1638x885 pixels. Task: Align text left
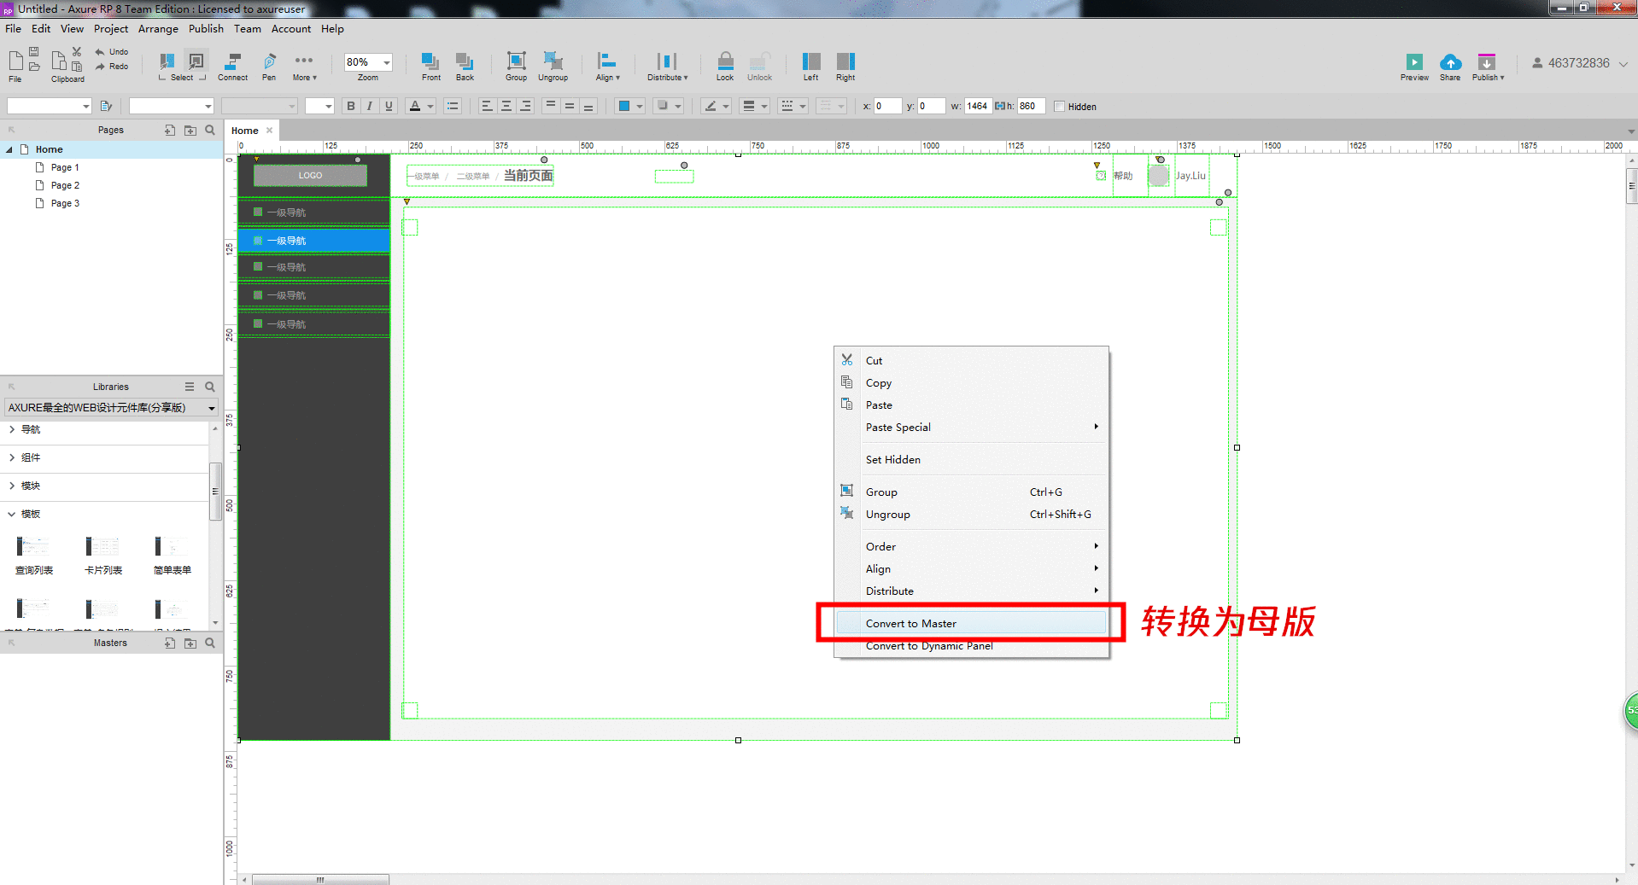(487, 107)
